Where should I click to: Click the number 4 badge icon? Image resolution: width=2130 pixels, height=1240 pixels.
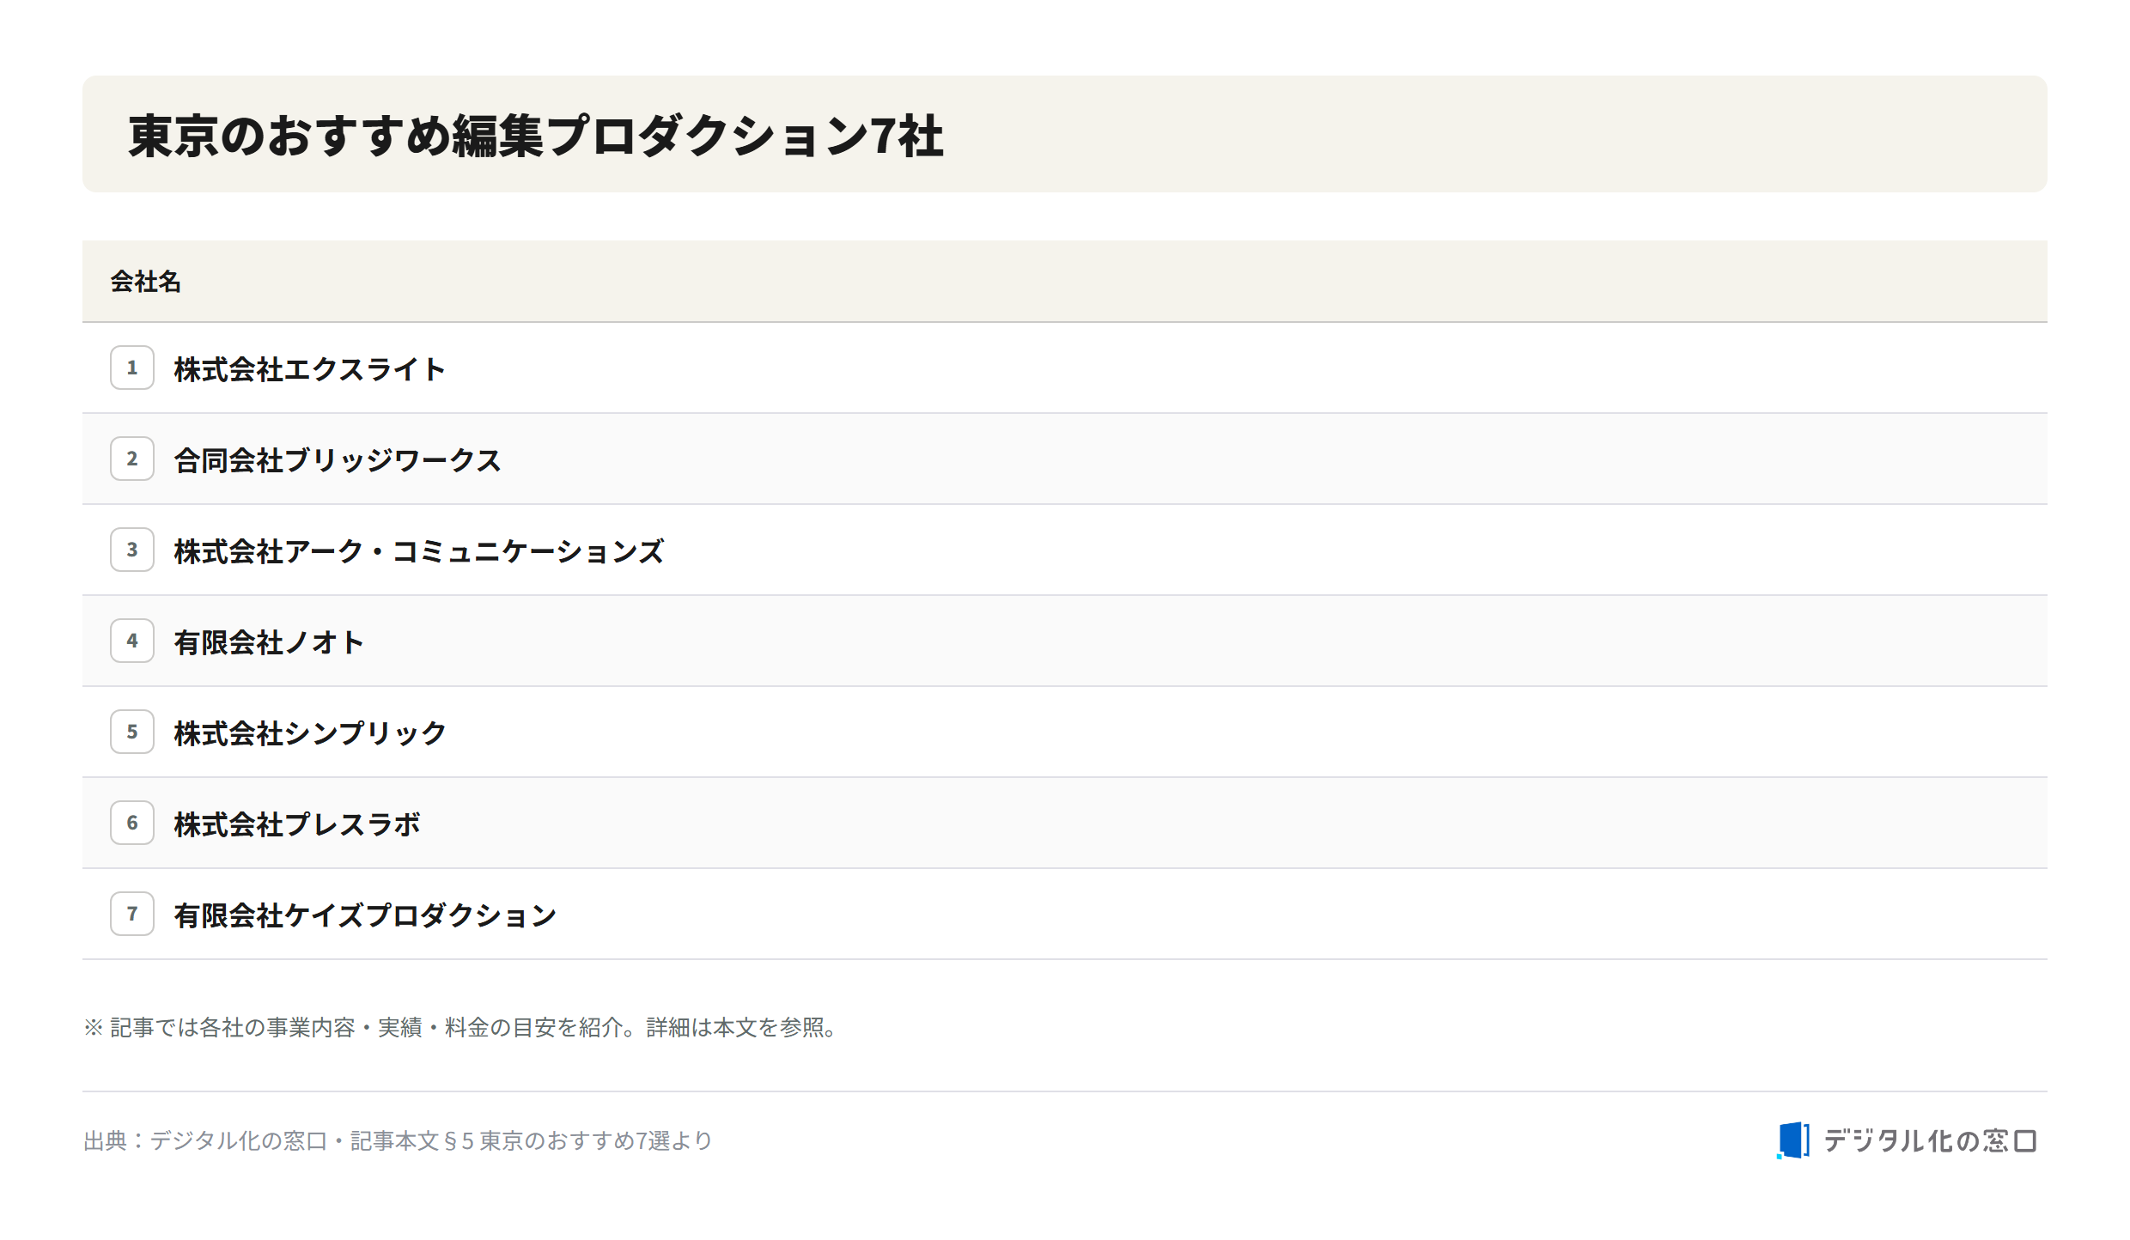click(132, 641)
